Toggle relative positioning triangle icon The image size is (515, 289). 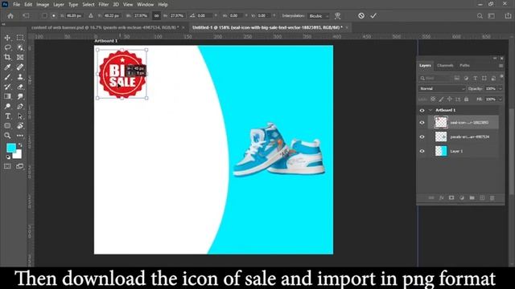coord(91,16)
